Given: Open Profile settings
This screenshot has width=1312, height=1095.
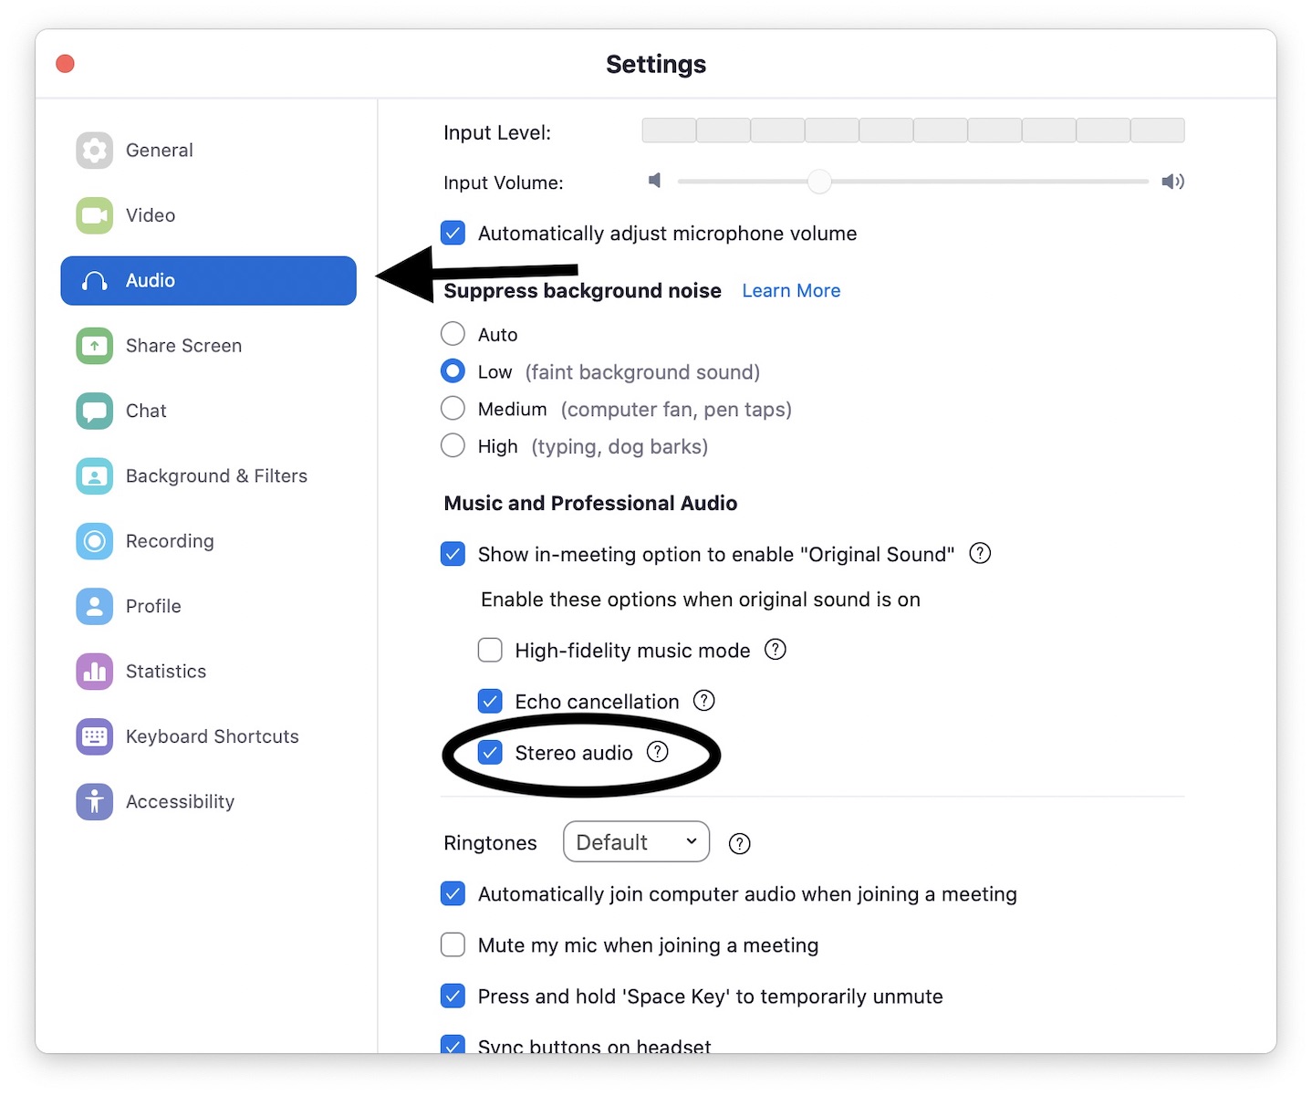Looking at the screenshot, I should click(x=208, y=606).
